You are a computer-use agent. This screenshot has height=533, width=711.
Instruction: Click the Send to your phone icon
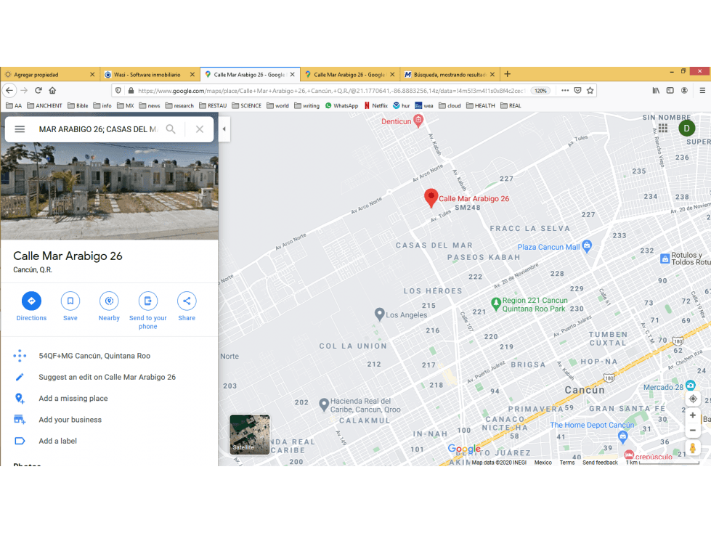pyautogui.click(x=148, y=301)
